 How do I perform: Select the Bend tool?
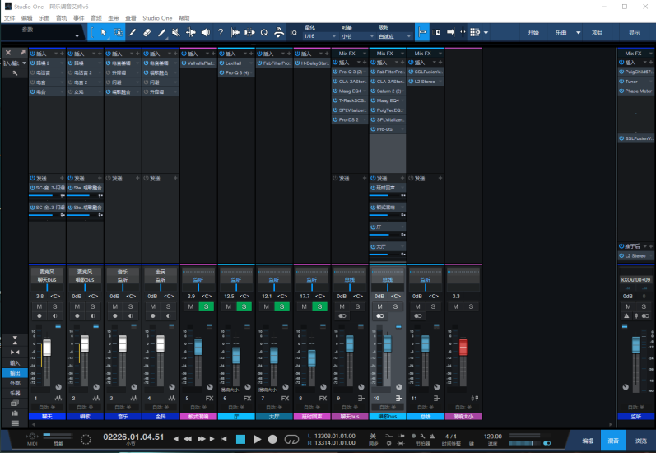[x=191, y=32]
